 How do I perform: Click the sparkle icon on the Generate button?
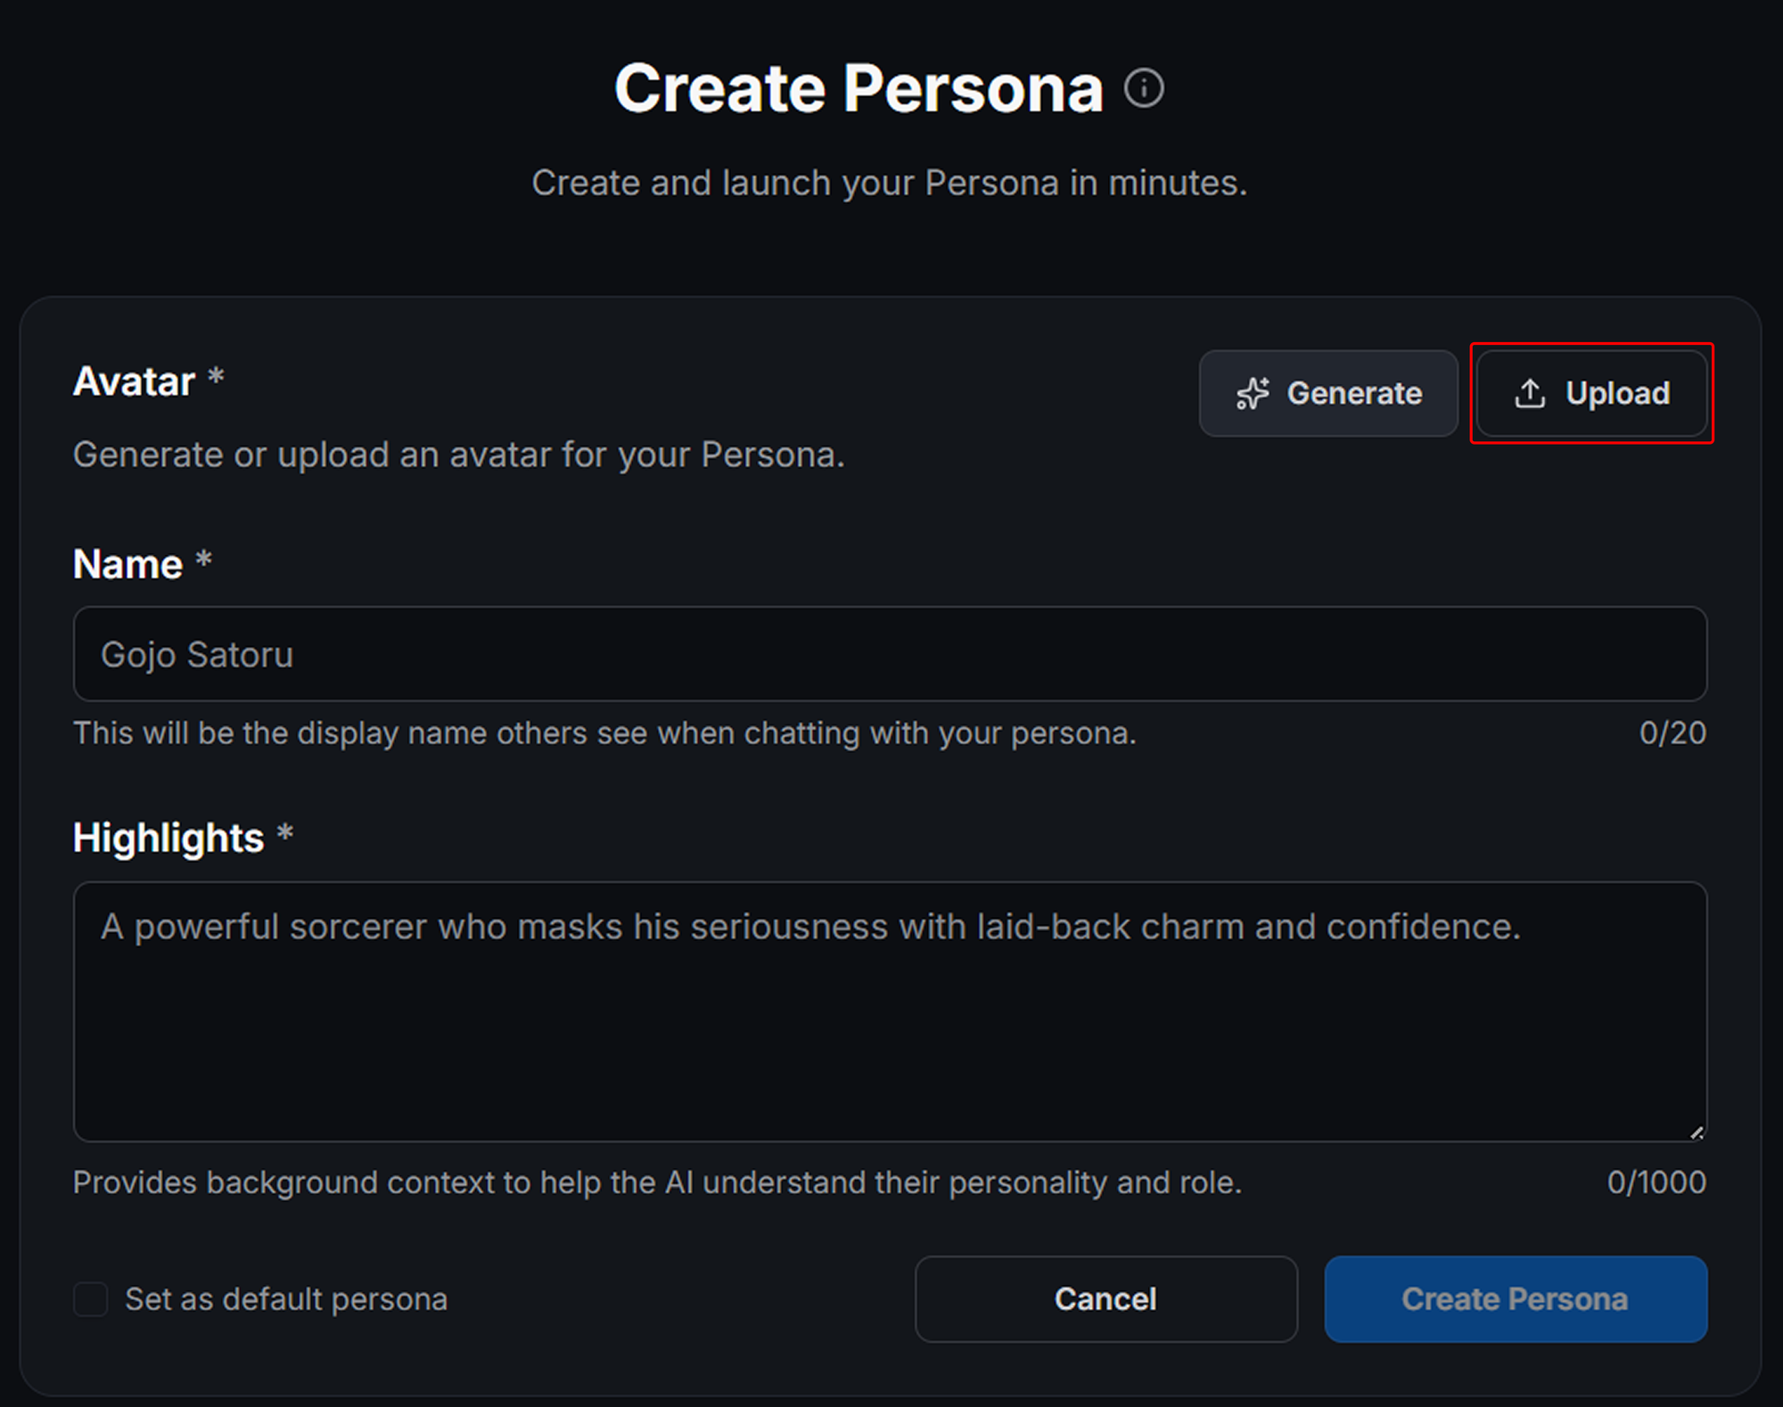1253,393
